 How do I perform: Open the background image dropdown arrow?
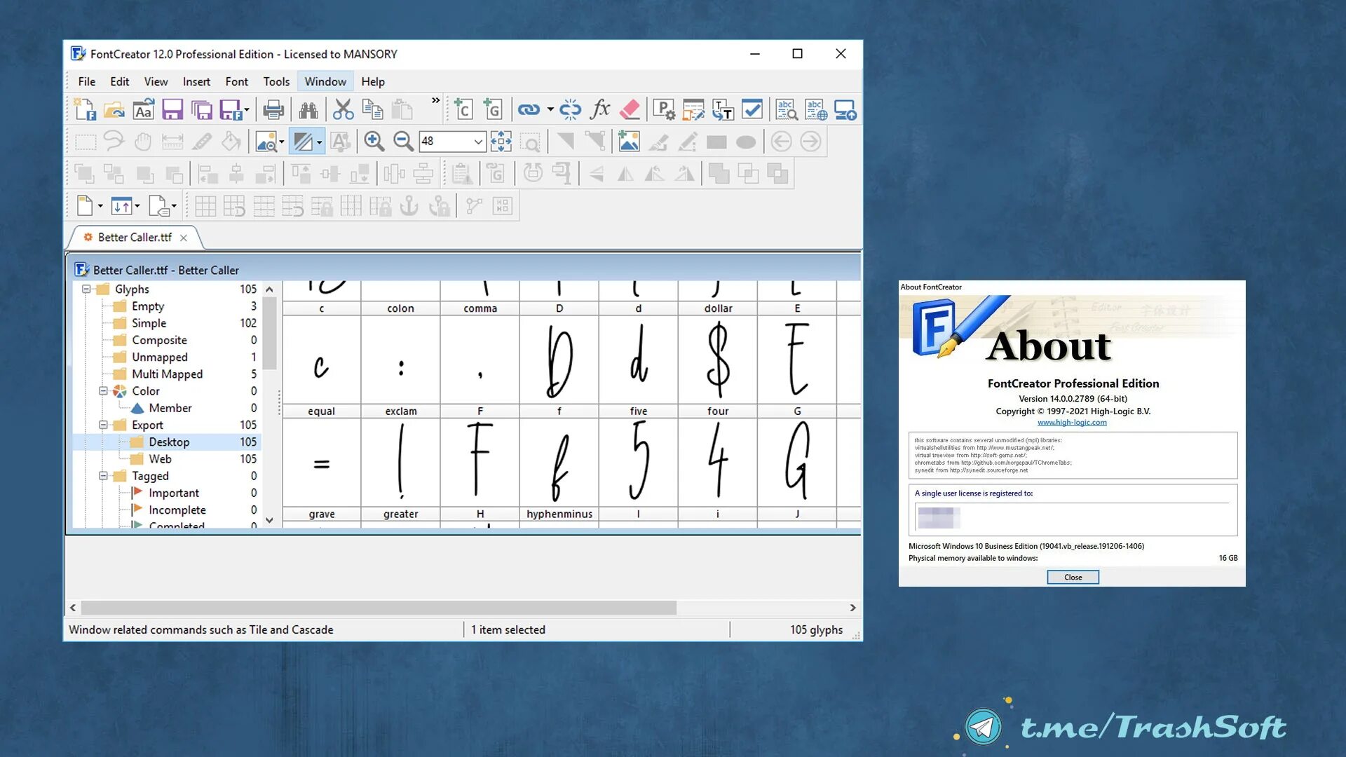tap(282, 142)
